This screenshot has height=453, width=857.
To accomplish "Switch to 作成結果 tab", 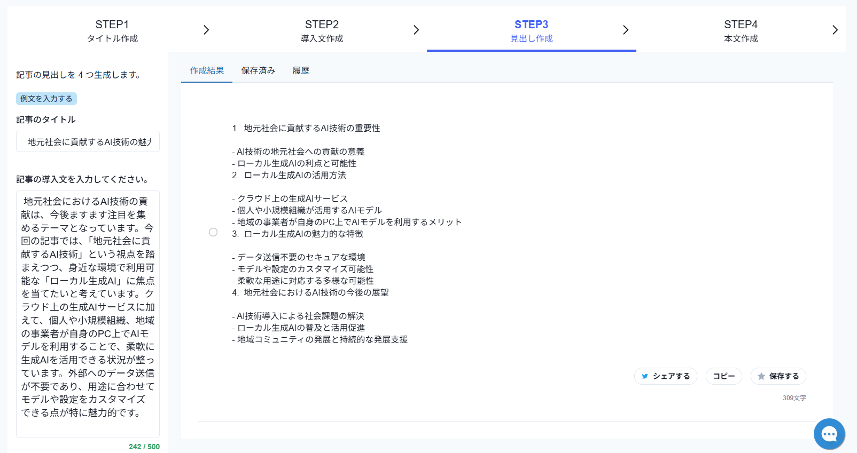I will (x=207, y=70).
